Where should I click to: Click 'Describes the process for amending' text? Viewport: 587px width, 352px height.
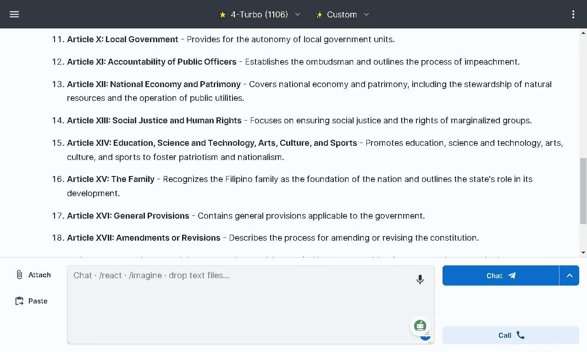click(354, 238)
